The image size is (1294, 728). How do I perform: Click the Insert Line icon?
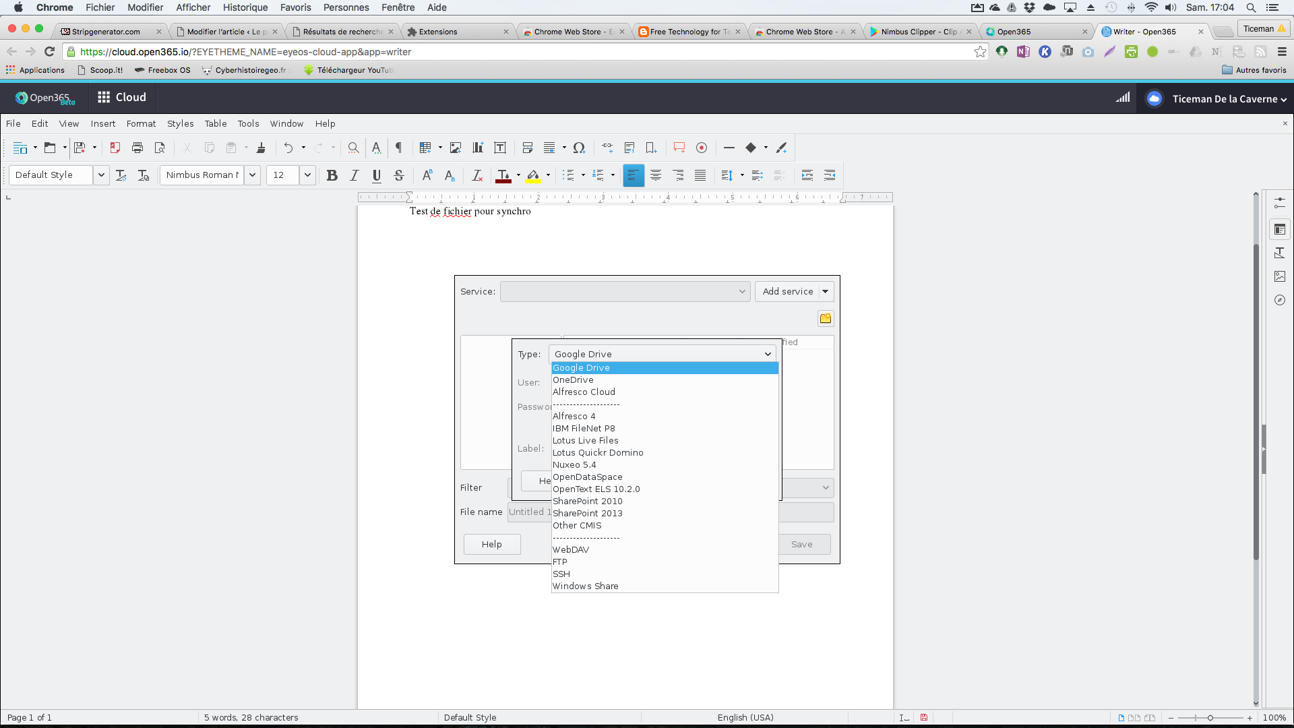[729, 148]
